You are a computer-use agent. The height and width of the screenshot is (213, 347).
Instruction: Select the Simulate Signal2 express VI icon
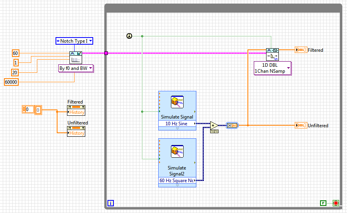[x=177, y=152]
